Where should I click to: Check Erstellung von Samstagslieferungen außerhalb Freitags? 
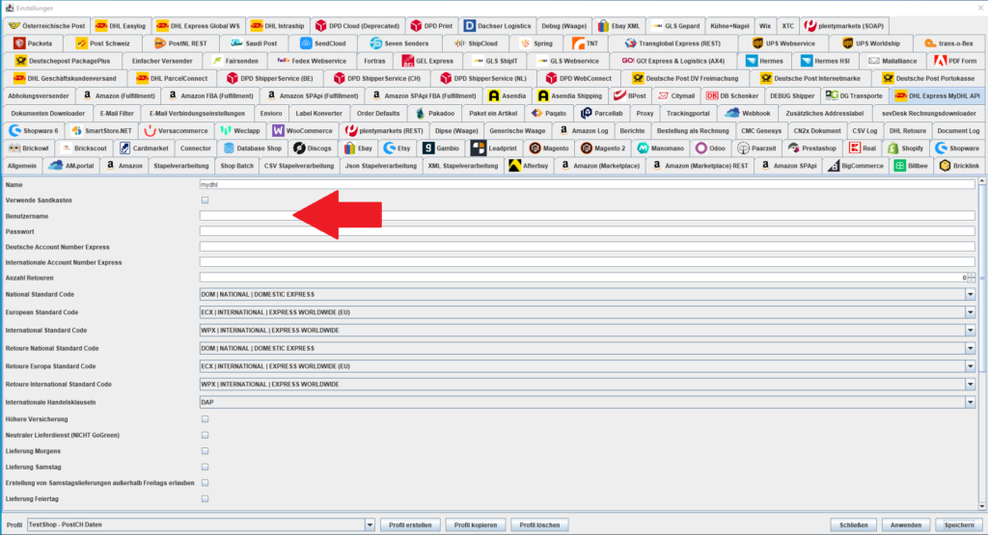click(205, 483)
